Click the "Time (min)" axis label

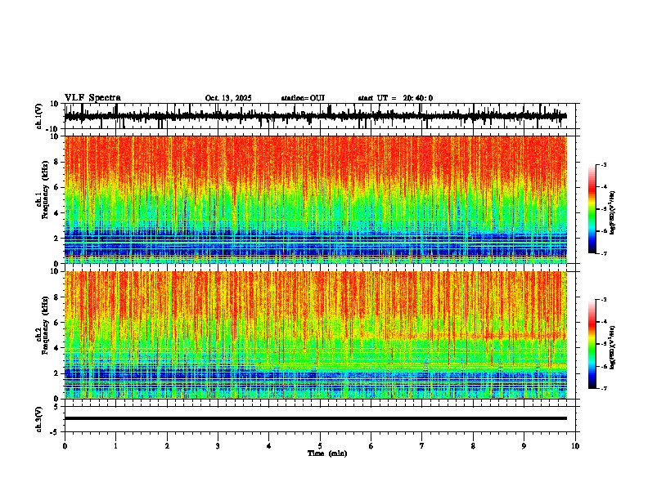tap(327, 453)
